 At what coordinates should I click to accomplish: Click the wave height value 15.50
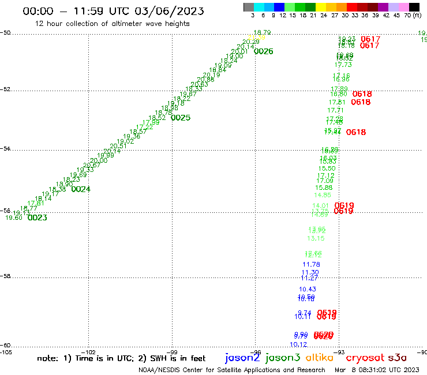coord(327,168)
